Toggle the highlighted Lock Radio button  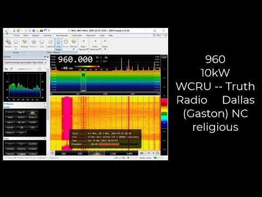click(x=58, y=45)
